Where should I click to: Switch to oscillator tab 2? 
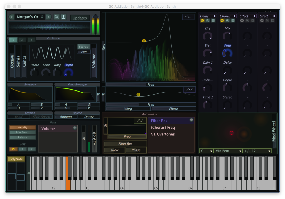point(22,40)
